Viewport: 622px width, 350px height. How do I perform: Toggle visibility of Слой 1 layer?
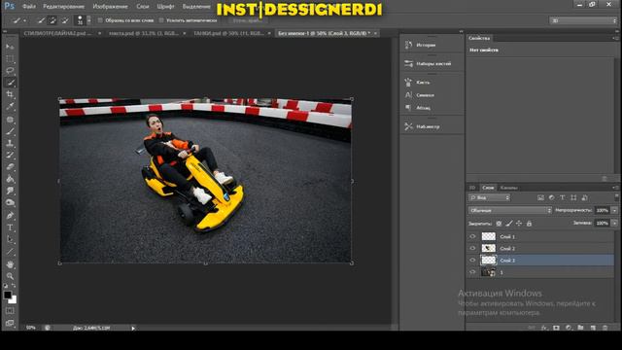point(472,236)
